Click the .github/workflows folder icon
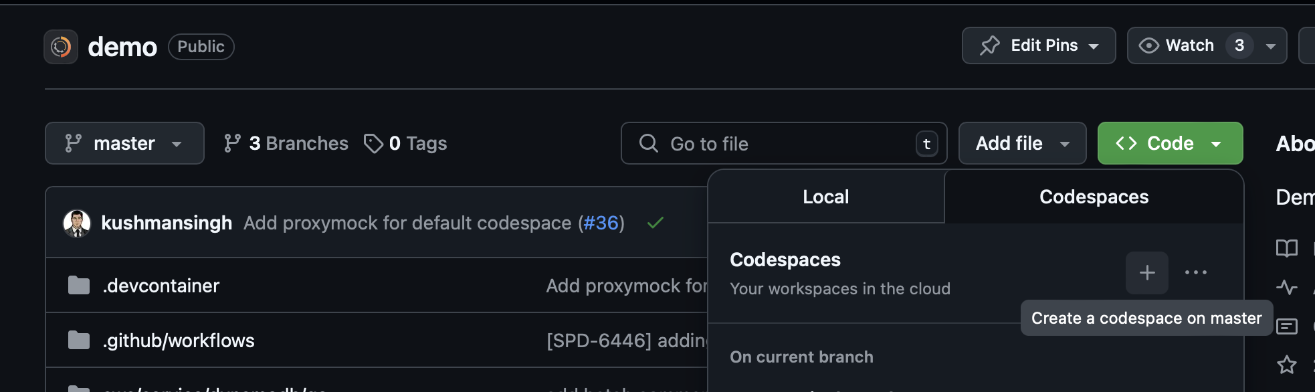This screenshot has width=1315, height=392. (x=79, y=340)
